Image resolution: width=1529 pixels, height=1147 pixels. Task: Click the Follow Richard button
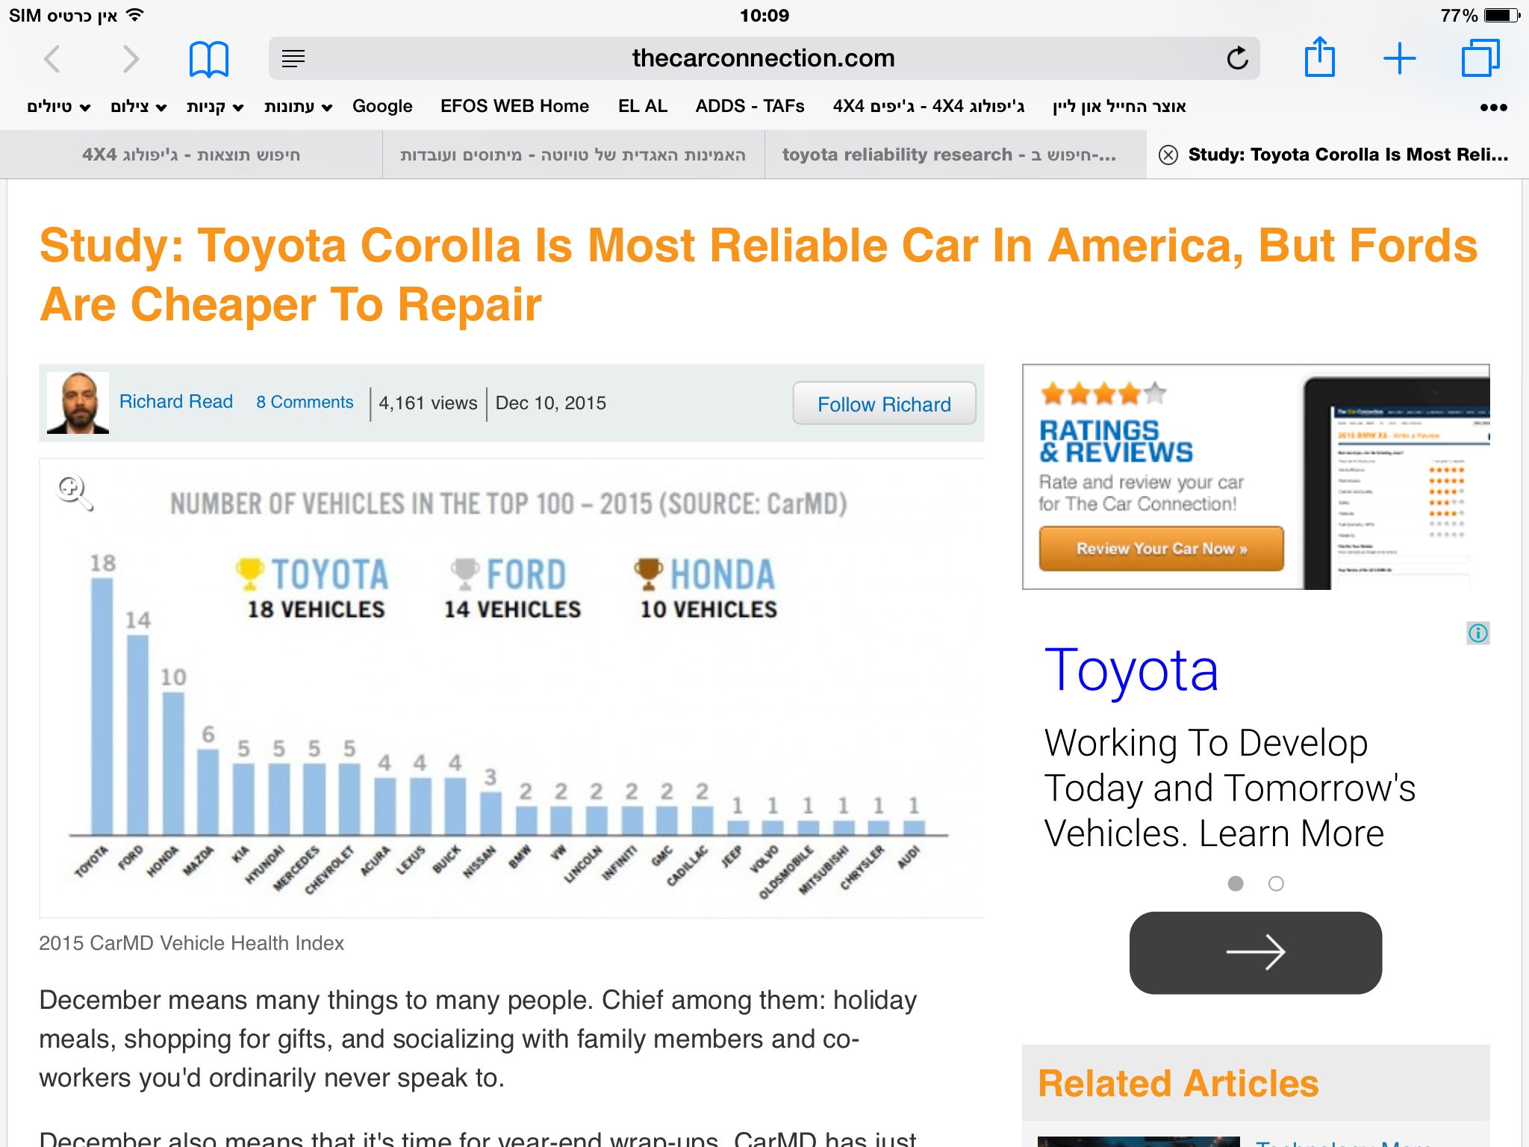pyautogui.click(x=883, y=404)
